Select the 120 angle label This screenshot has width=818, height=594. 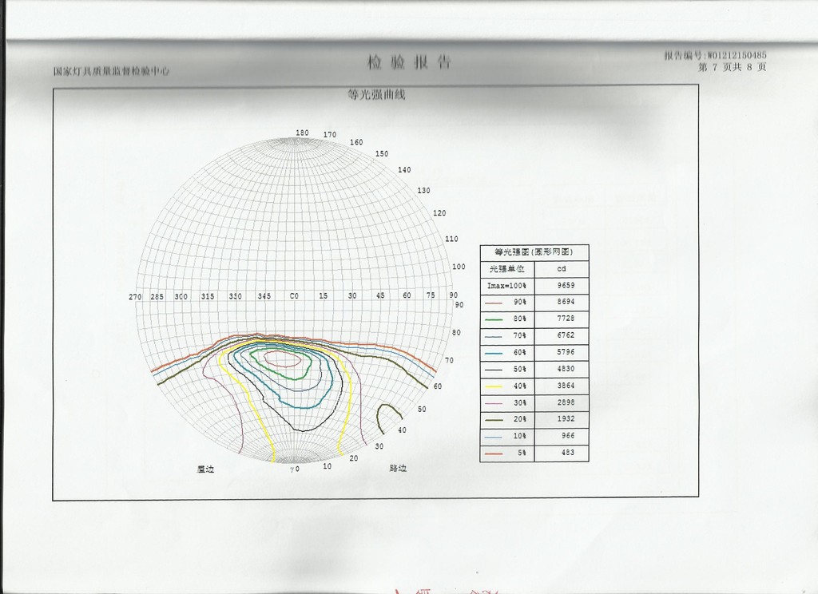[x=439, y=213]
